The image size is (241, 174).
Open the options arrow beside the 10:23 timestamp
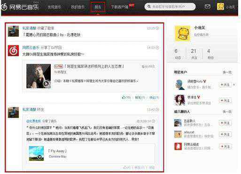click(157, 28)
